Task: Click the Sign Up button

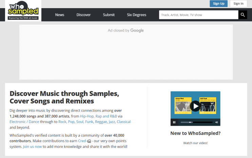Action: coord(218,3)
